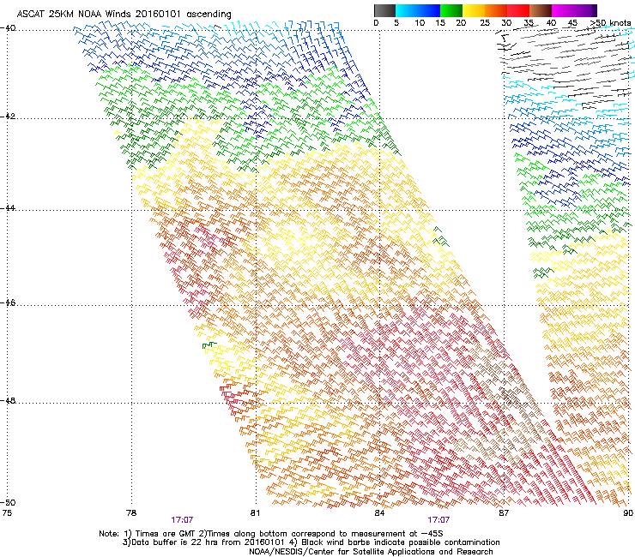Click the legend label '10' knots

pyautogui.click(x=420, y=23)
